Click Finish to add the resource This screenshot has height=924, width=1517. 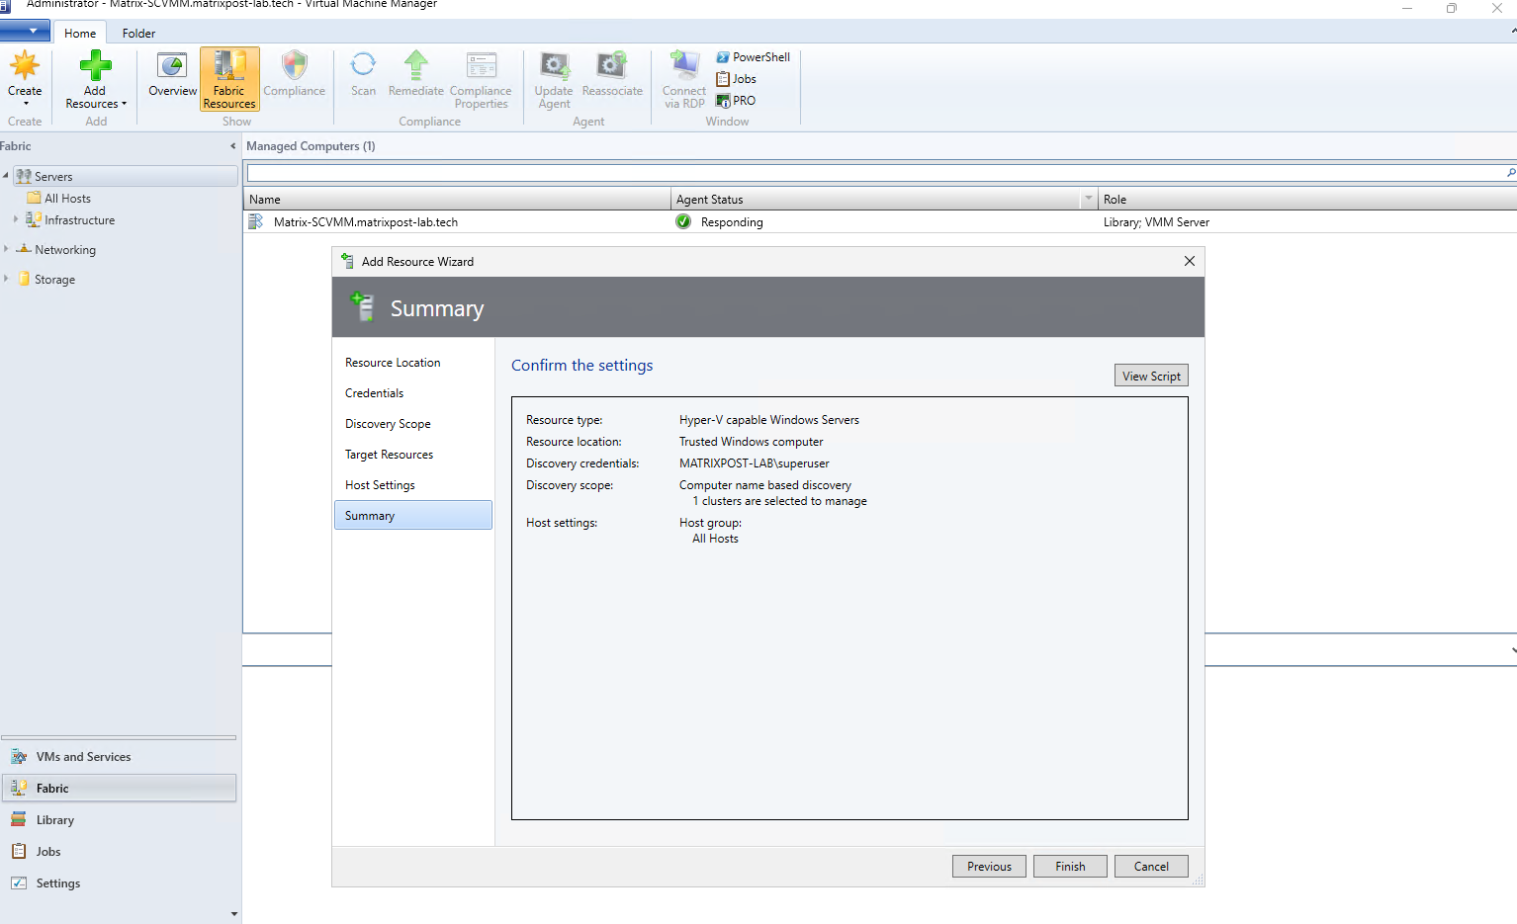pos(1070,866)
